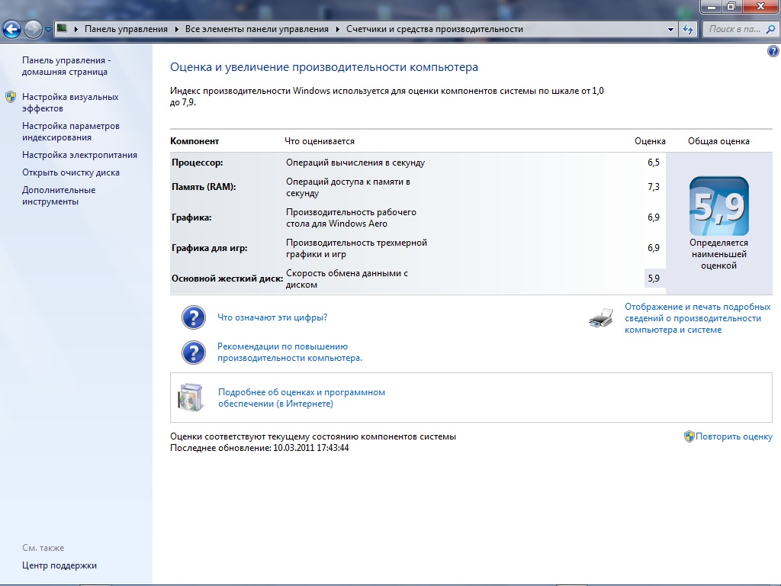Open "Дополнительные инструменты" in the sidebar
The height and width of the screenshot is (586, 781).
point(59,195)
